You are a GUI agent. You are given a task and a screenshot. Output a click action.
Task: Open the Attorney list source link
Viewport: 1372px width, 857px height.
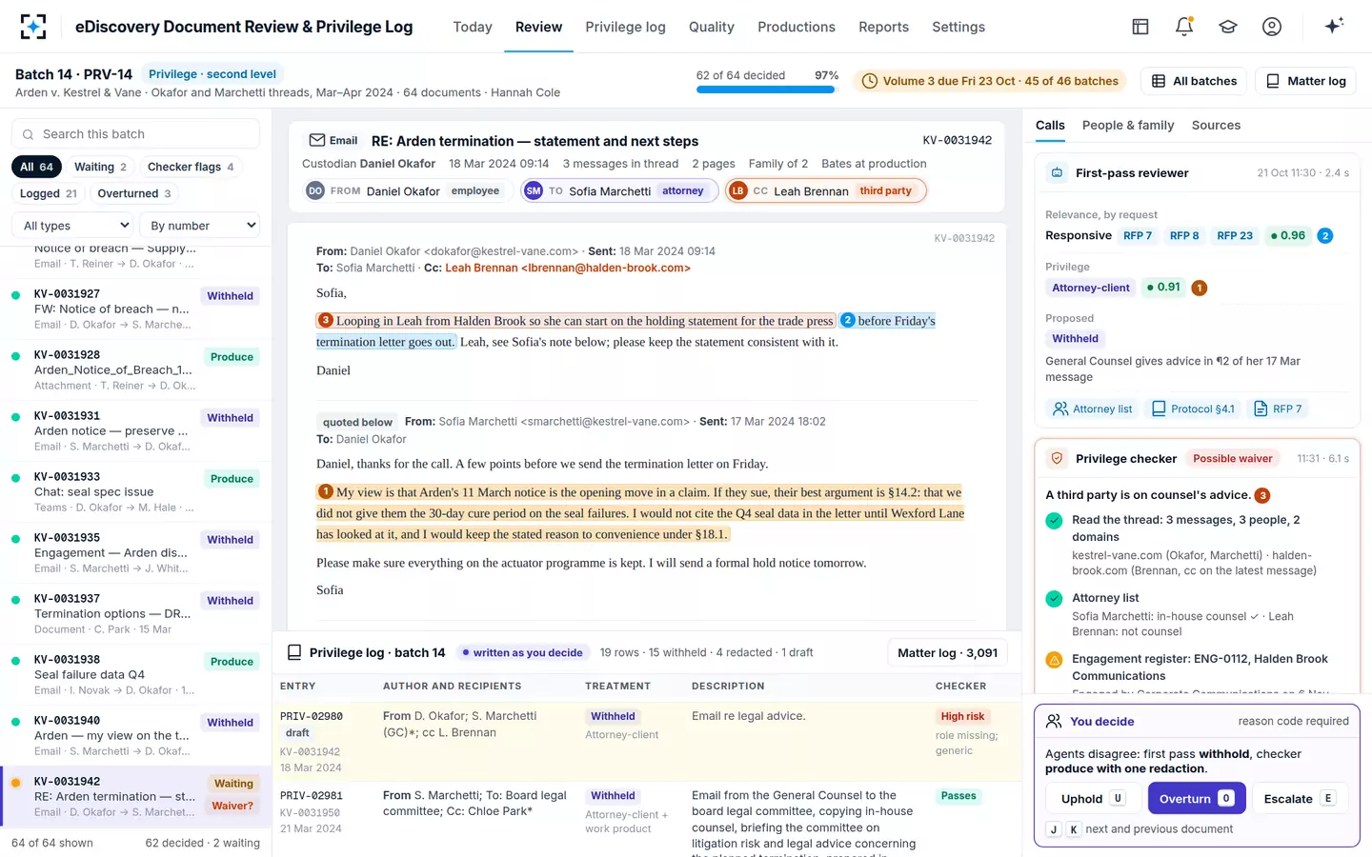point(1093,409)
